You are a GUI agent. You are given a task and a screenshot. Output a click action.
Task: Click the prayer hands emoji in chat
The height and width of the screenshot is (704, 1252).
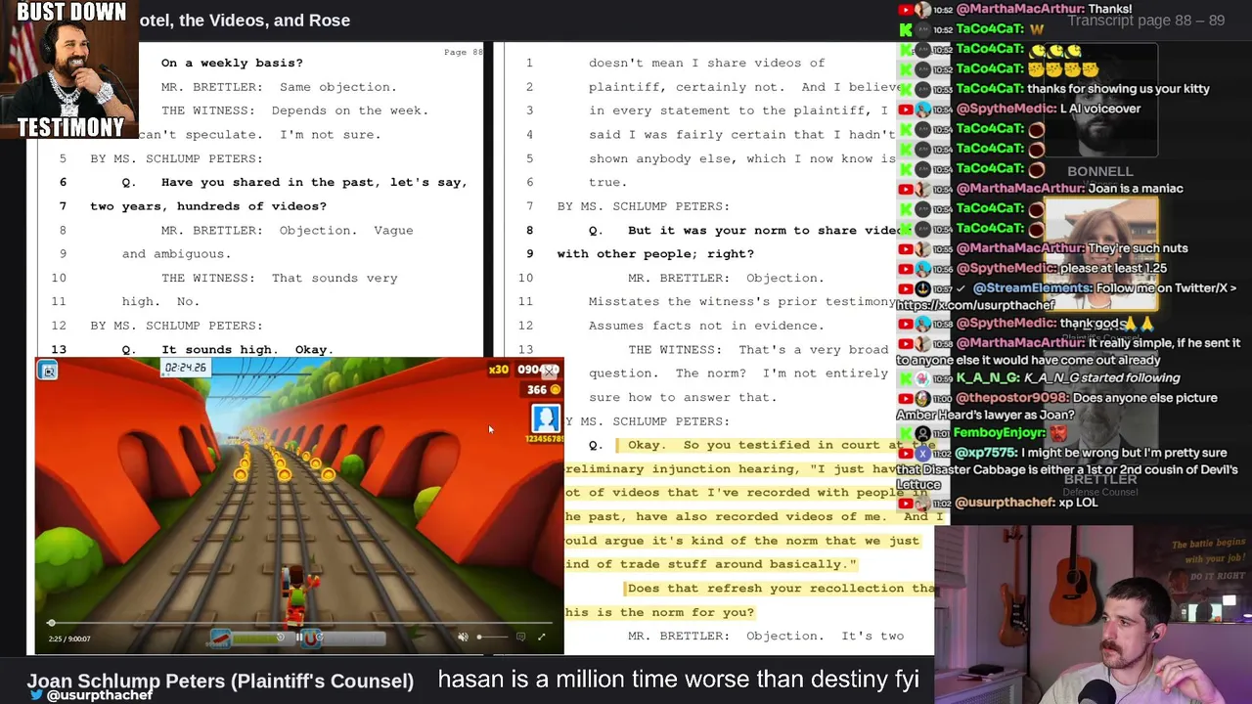pyautogui.click(x=1138, y=324)
